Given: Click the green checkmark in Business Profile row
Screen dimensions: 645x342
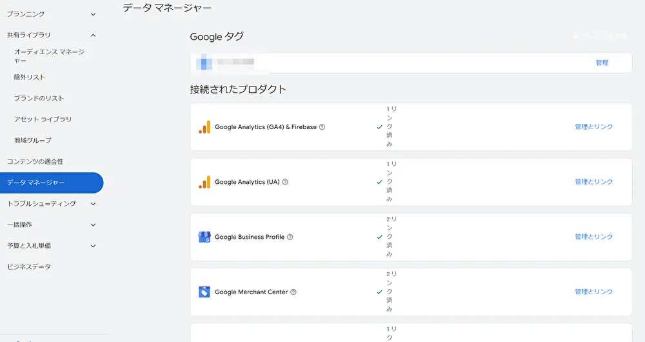Looking at the screenshot, I should click(380, 237).
